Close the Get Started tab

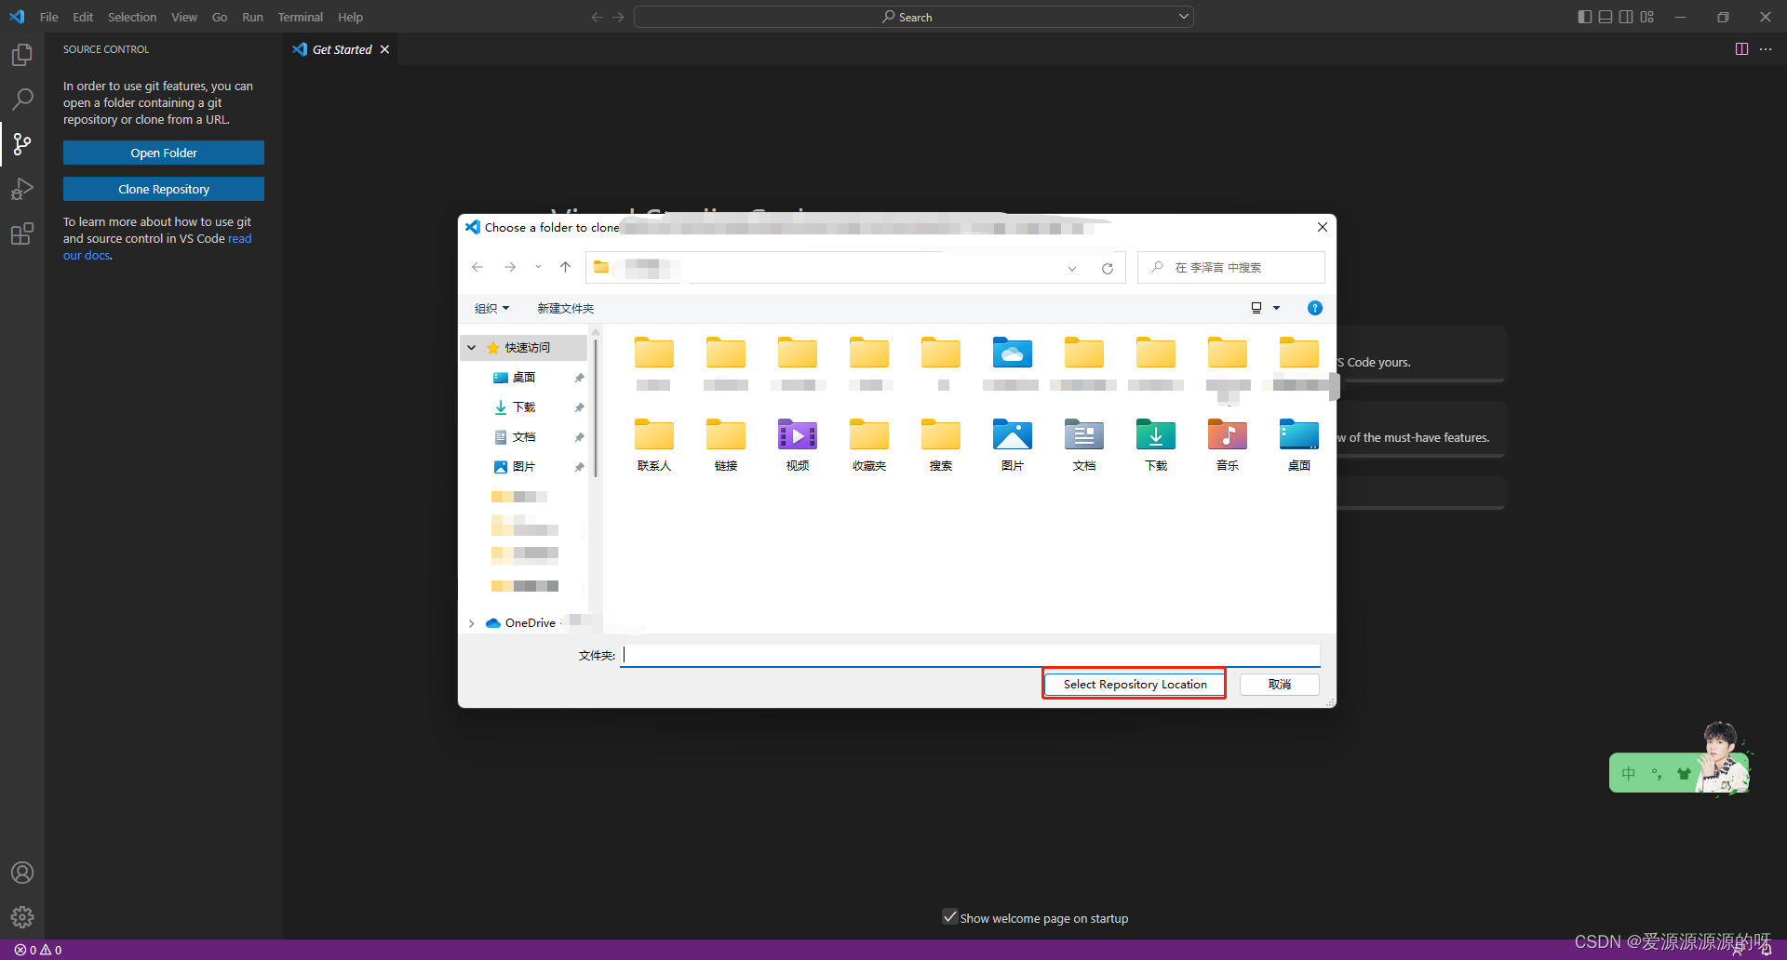tap(384, 49)
